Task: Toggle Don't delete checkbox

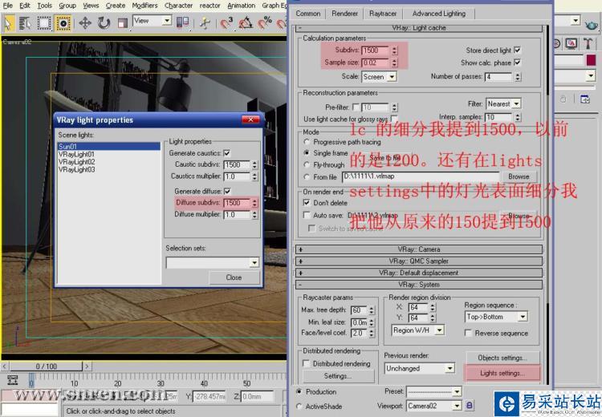Action: coord(307,203)
